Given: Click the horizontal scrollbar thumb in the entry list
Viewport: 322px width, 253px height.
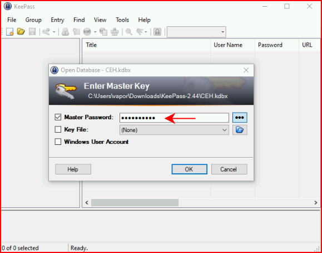Looking at the screenshot, I should click(x=135, y=202).
